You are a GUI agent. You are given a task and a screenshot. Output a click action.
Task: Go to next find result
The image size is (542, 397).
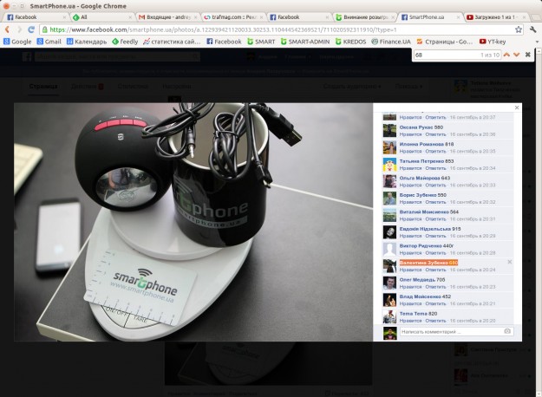point(517,55)
